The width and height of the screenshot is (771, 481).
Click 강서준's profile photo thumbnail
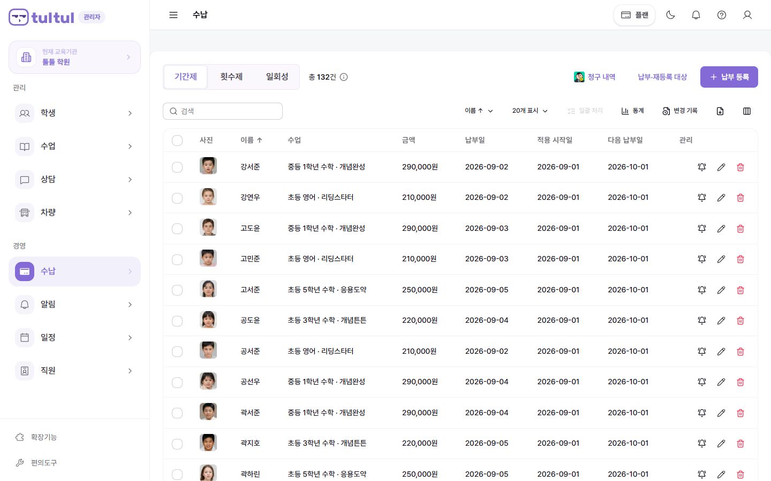tap(208, 166)
